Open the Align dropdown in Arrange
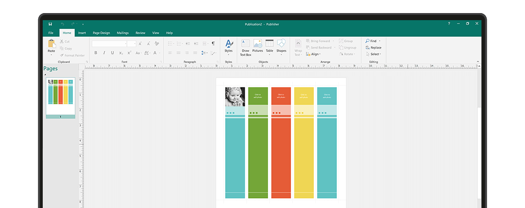 (x=314, y=54)
